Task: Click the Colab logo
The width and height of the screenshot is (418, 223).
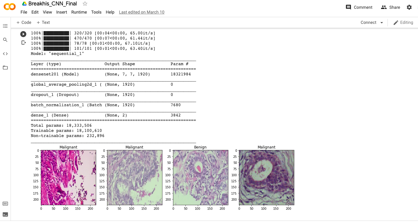Action: click(9, 7)
